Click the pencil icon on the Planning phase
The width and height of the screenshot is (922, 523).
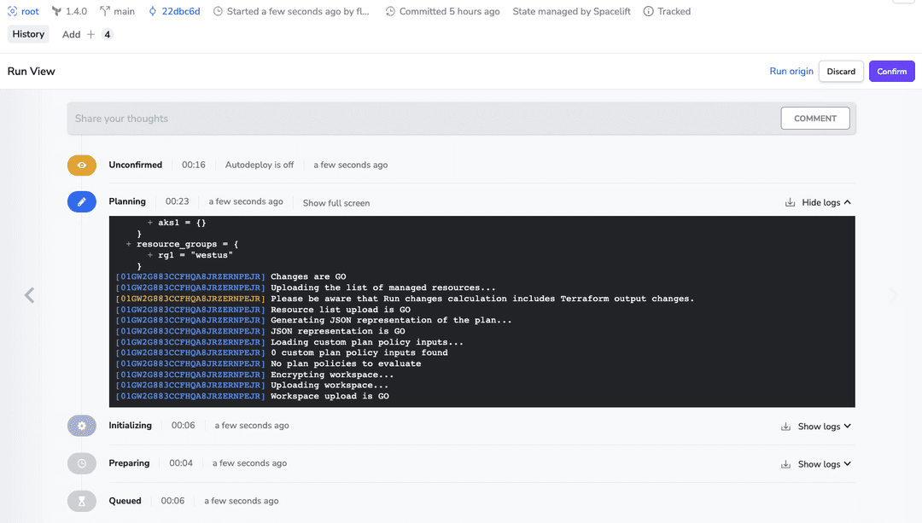pos(81,201)
